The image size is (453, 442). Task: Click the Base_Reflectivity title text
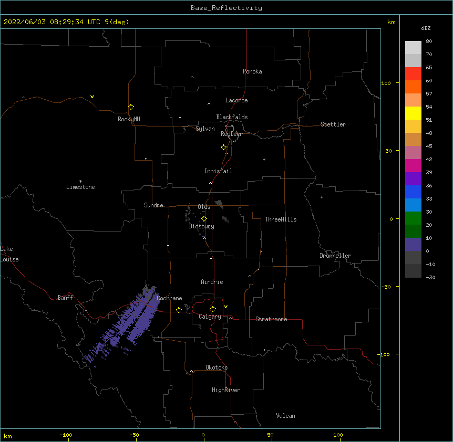pyautogui.click(x=226, y=8)
